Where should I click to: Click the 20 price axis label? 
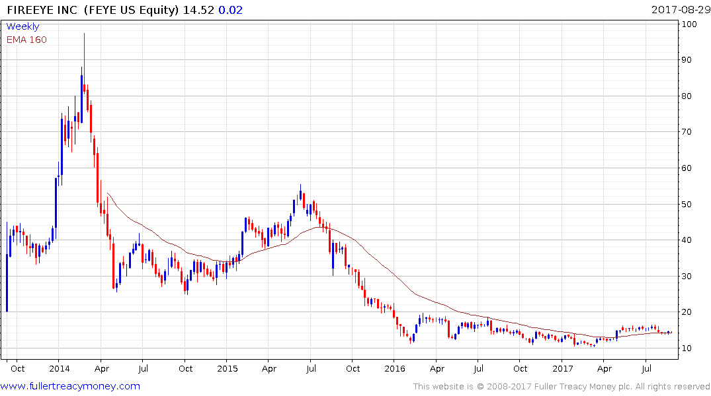[x=687, y=312]
